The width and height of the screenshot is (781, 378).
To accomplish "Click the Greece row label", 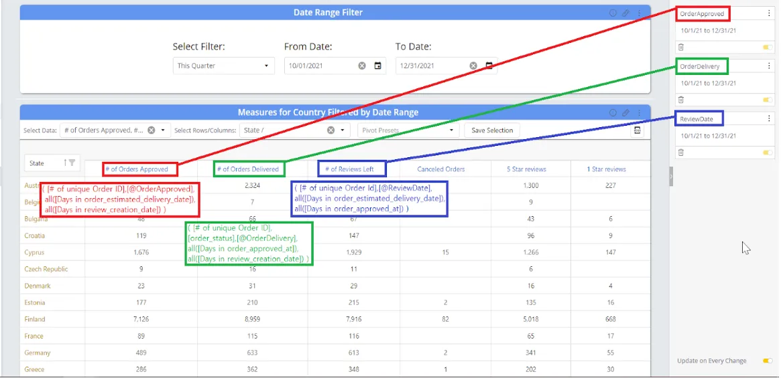I will click(x=34, y=369).
